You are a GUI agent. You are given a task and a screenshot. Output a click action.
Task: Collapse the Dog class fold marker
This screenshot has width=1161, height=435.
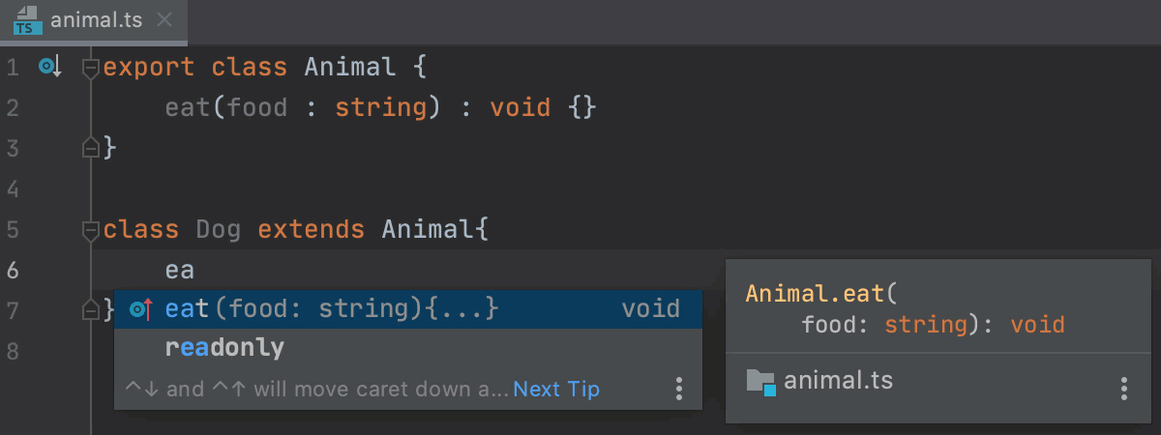(91, 230)
